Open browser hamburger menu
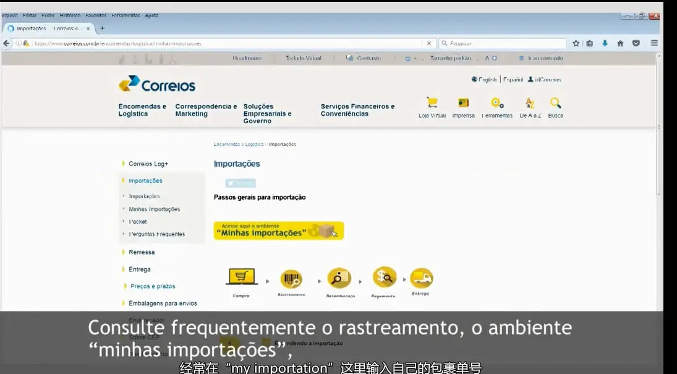The width and height of the screenshot is (677, 374). [x=654, y=43]
